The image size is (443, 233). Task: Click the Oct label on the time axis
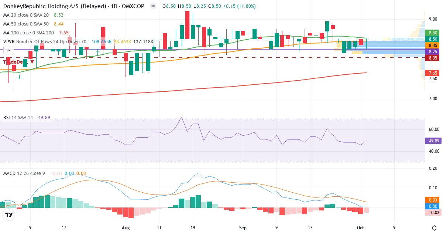point(360,227)
